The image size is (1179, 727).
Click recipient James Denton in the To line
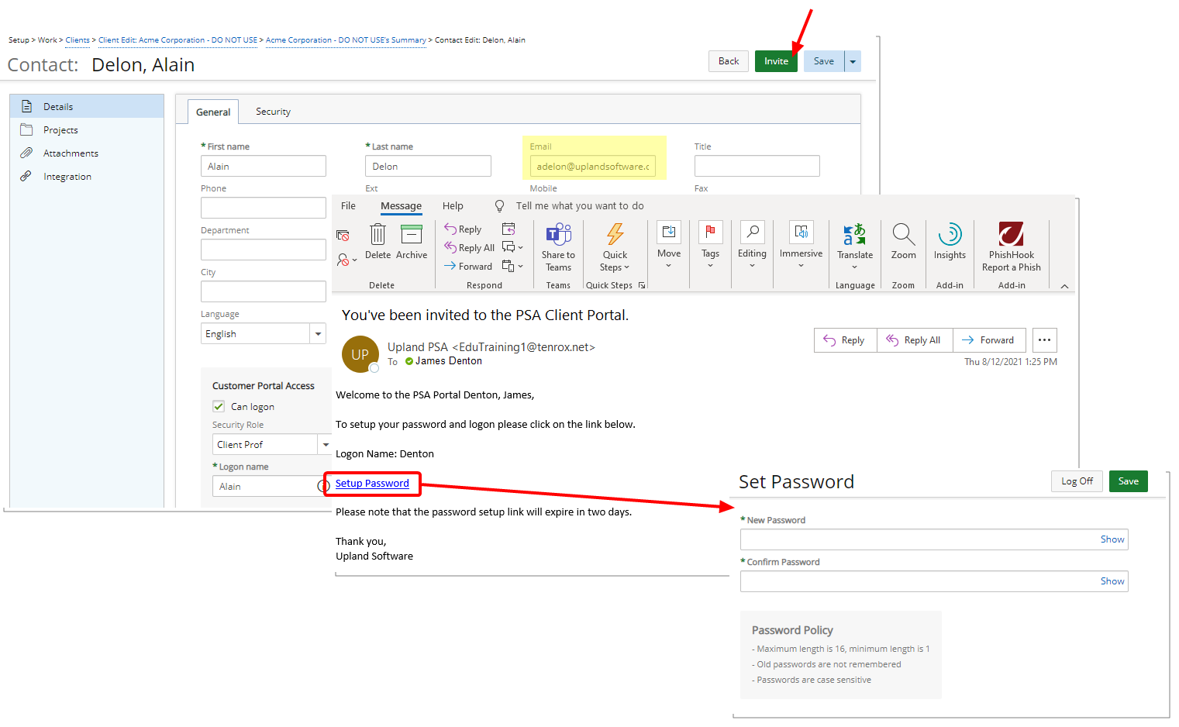pyautogui.click(x=449, y=361)
